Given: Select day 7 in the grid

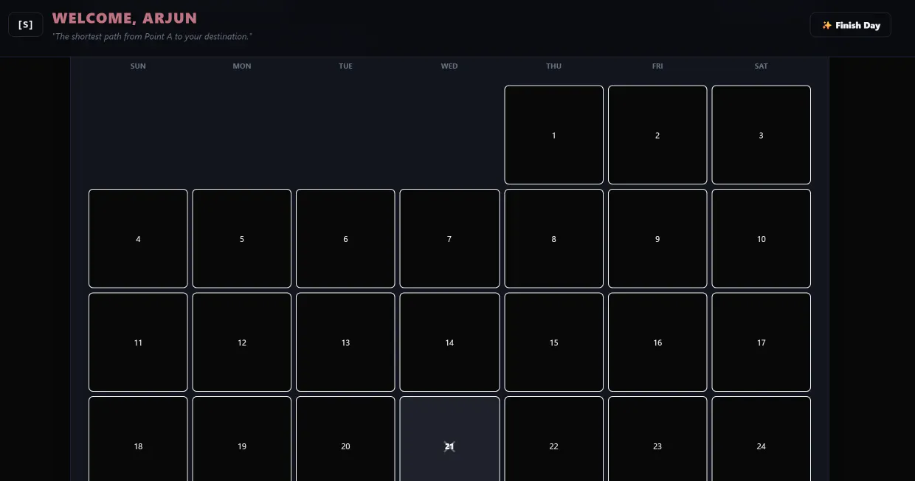Looking at the screenshot, I should tap(449, 238).
